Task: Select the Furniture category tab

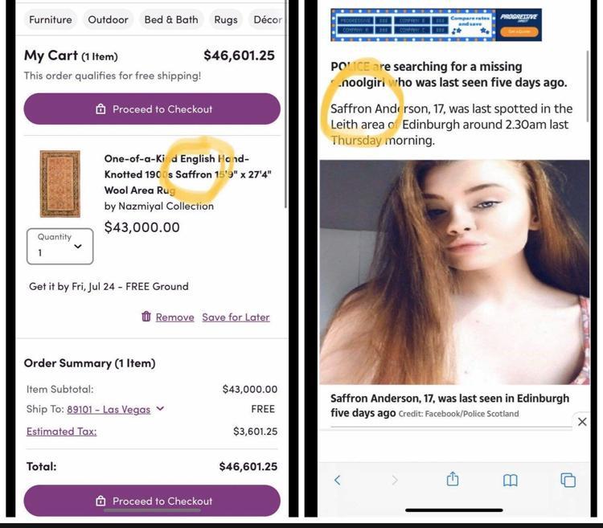Action: (51, 19)
